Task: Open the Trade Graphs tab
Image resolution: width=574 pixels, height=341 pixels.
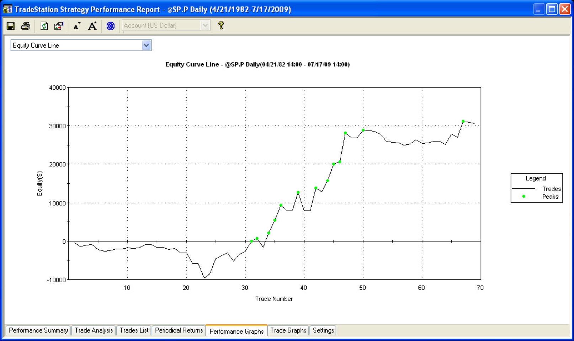Action: click(288, 330)
